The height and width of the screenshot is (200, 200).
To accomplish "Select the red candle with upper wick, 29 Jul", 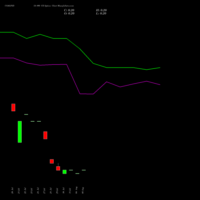I will pyautogui.click(x=58, y=168).
